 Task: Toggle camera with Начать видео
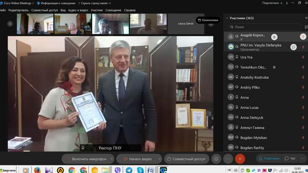coord(137,159)
